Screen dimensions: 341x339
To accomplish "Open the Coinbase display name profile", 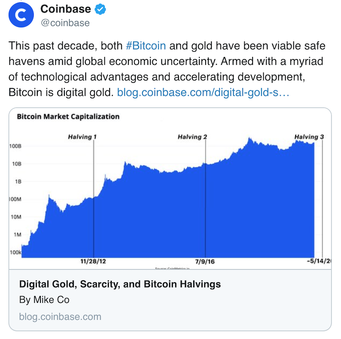I will tap(65, 9).
